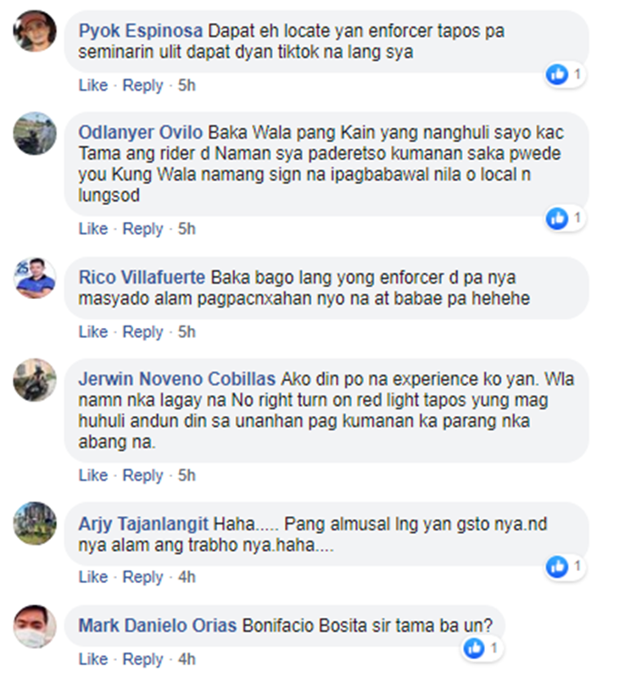The height and width of the screenshot is (677, 636).
Task: Reply to Jerwin Noveno Cobillas' comment
Action: (142, 475)
